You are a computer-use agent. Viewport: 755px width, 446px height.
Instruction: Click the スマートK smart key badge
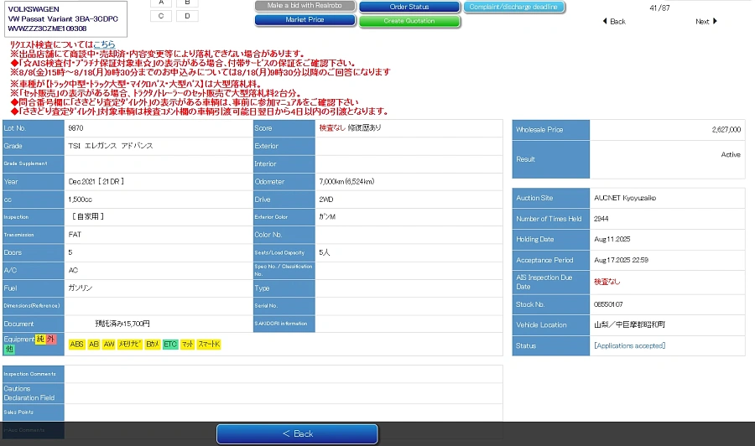tap(209, 345)
